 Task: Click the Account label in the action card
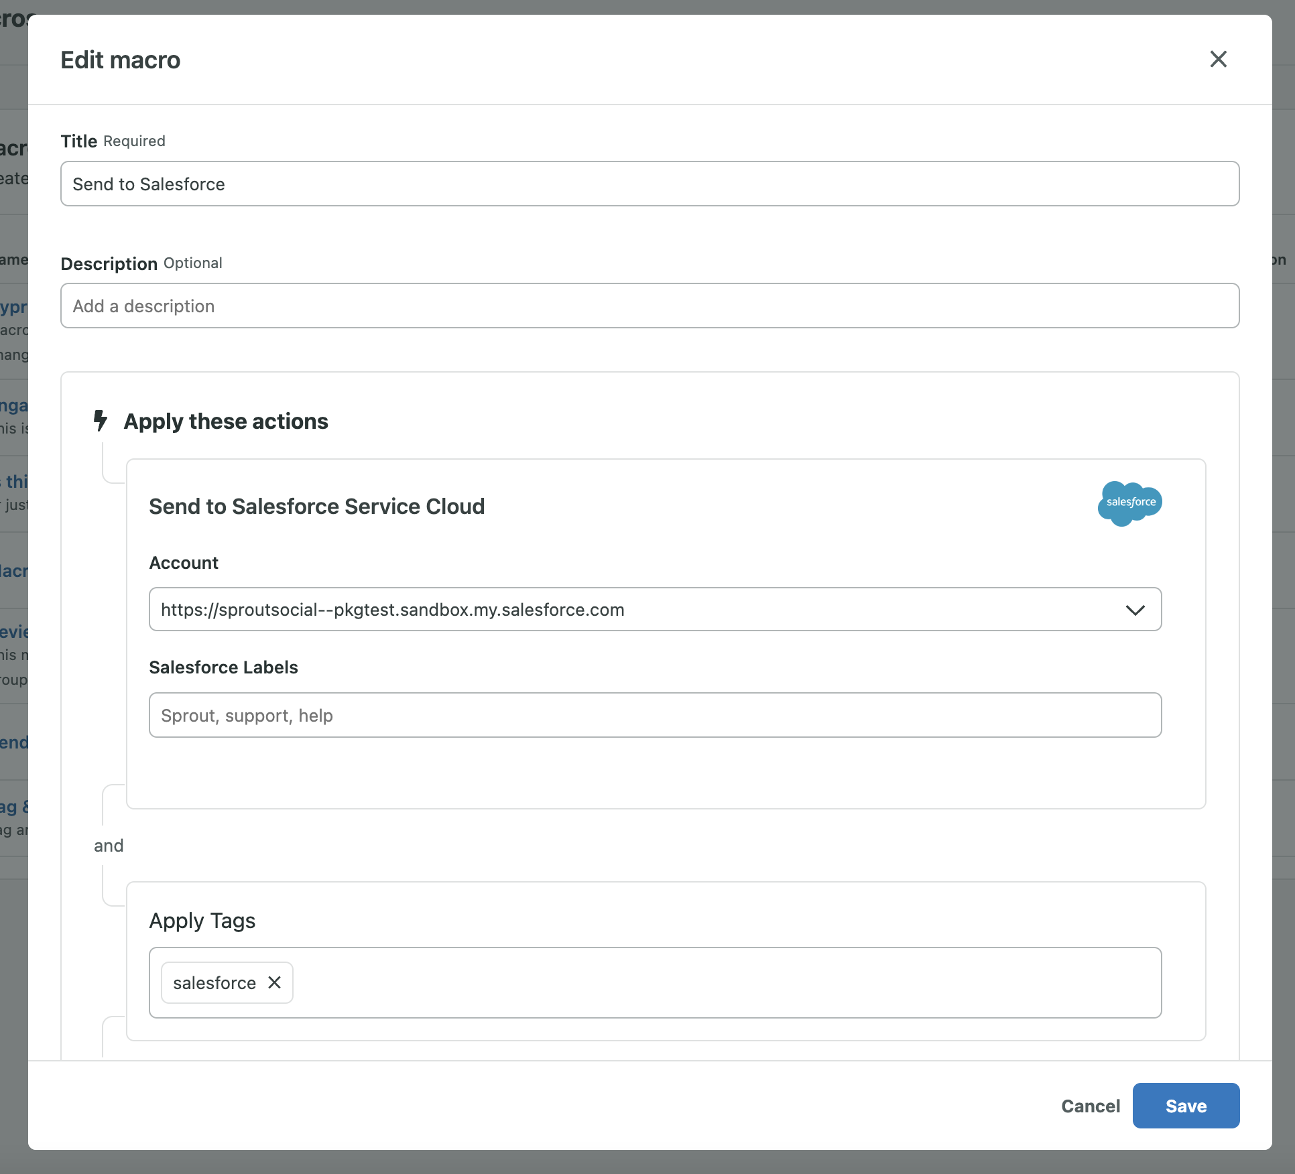pyautogui.click(x=183, y=563)
